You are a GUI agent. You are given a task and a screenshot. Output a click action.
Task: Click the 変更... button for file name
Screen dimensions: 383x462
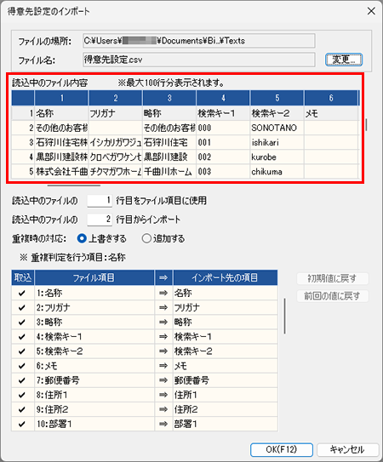[344, 60]
